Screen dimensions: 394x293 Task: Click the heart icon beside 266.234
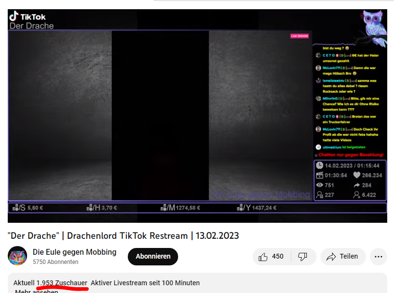[357, 175]
